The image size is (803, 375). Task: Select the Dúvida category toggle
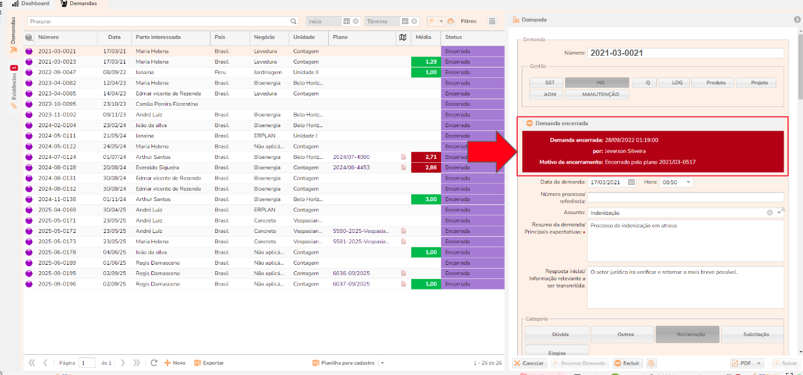[x=556, y=334]
